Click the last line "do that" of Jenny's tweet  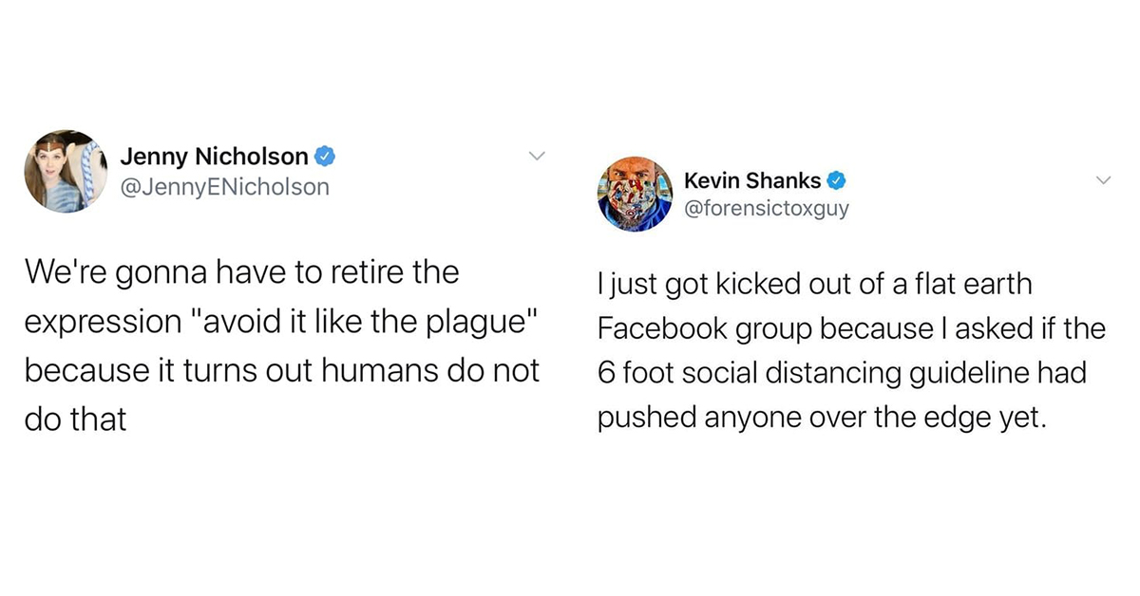[75, 419]
